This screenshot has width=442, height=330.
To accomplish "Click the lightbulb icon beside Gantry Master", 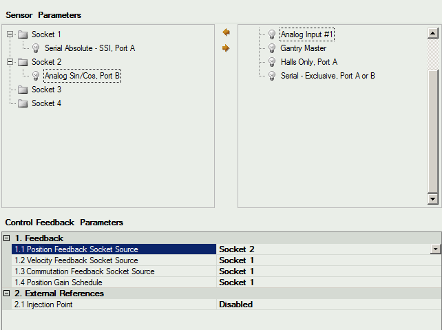I will [272, 48].
